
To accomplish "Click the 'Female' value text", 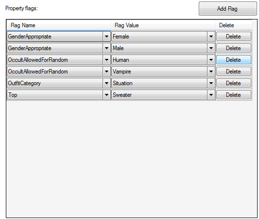I will tap(121, 36).
